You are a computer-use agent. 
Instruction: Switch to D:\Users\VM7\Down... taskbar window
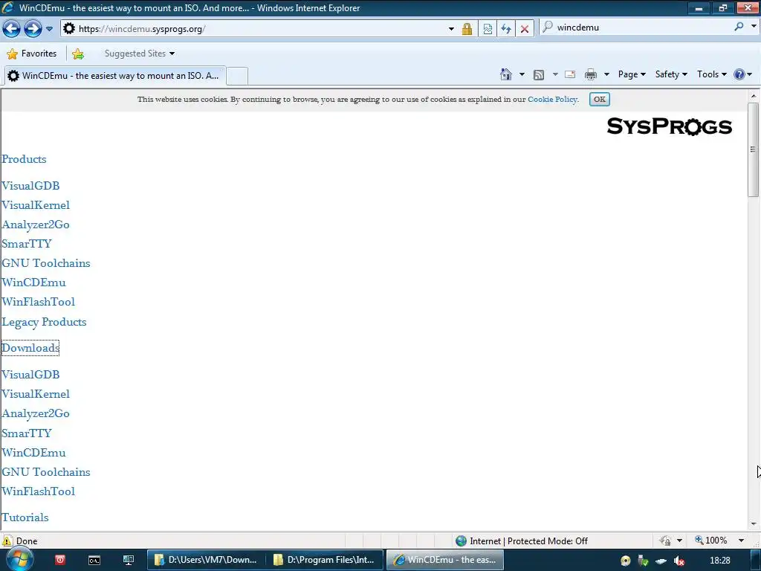click(206, 560)
